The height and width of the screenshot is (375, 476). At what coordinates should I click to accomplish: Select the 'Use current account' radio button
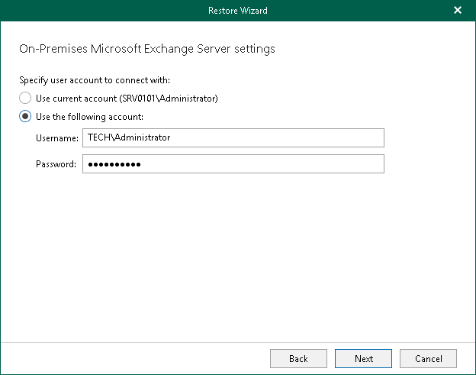[x=26, y=99]
